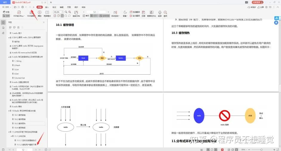Click the add bookmark icon in panel
281x151 pixels.
pyautogui.click(x=18, y=27)
